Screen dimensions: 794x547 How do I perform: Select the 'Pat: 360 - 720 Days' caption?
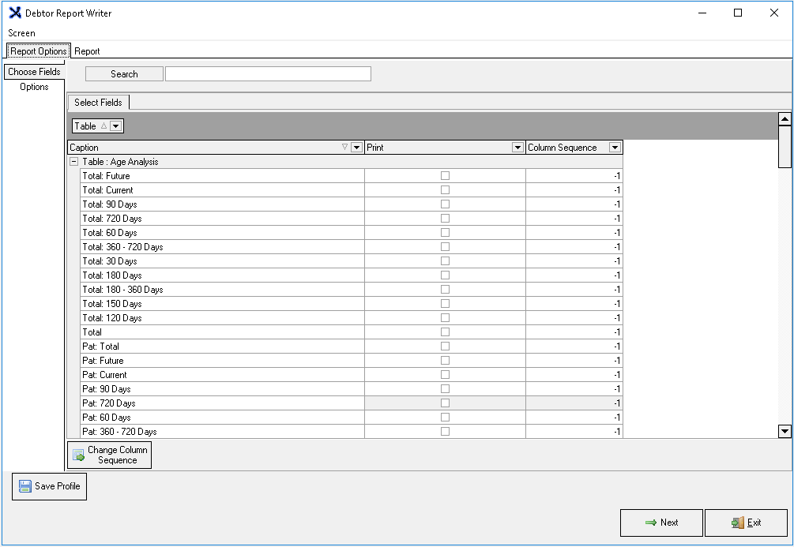pyautogui.click(x=119, y=431)
